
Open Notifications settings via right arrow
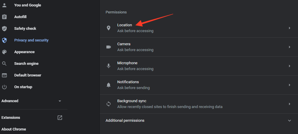[290, 85]
